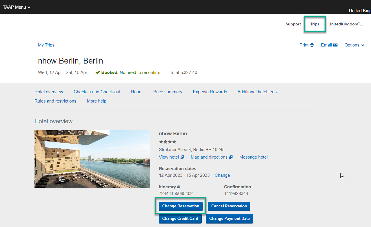Click the Change Credit Card button
The image size is (371, 227).
click(180, 219)
